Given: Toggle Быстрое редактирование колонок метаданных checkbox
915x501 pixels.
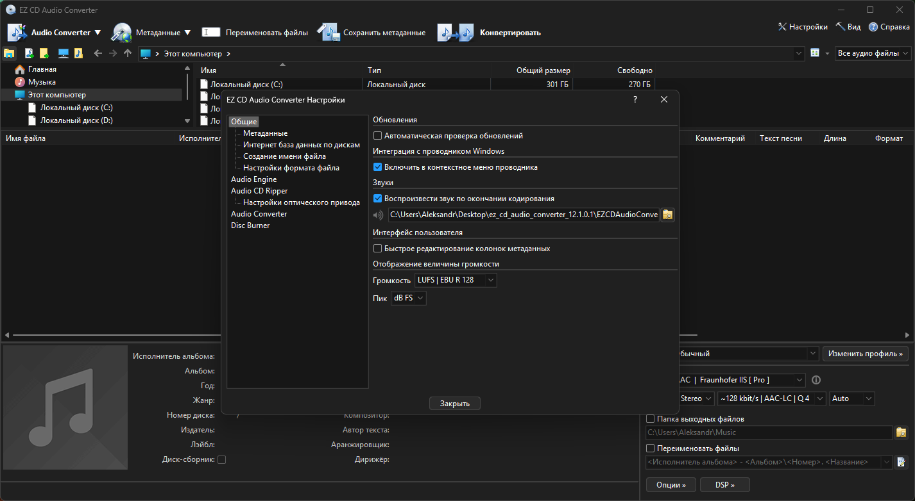Looking at the screenshot, I should point(377,249).
